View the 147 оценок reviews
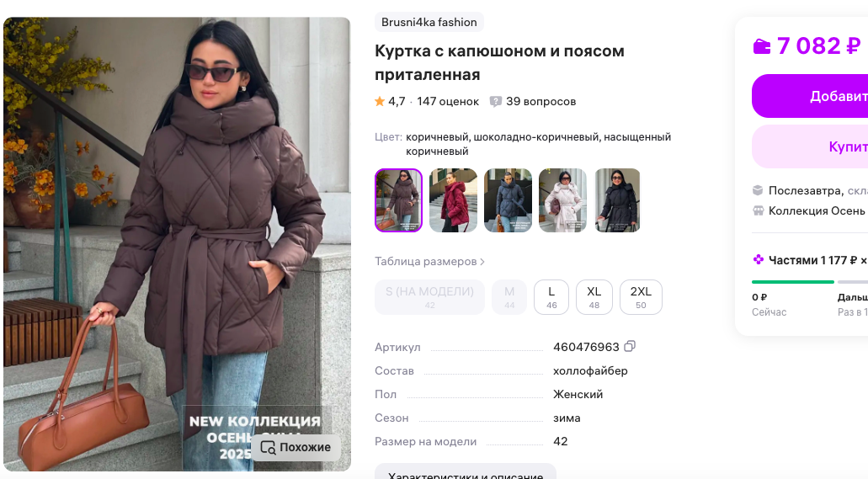The height and width of the screenshot is (479, 868). pos(448,101)
